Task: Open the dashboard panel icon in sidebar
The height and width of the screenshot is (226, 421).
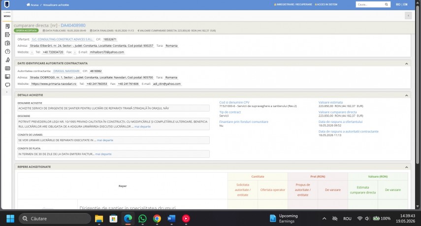Action: (x=7, y=76)
